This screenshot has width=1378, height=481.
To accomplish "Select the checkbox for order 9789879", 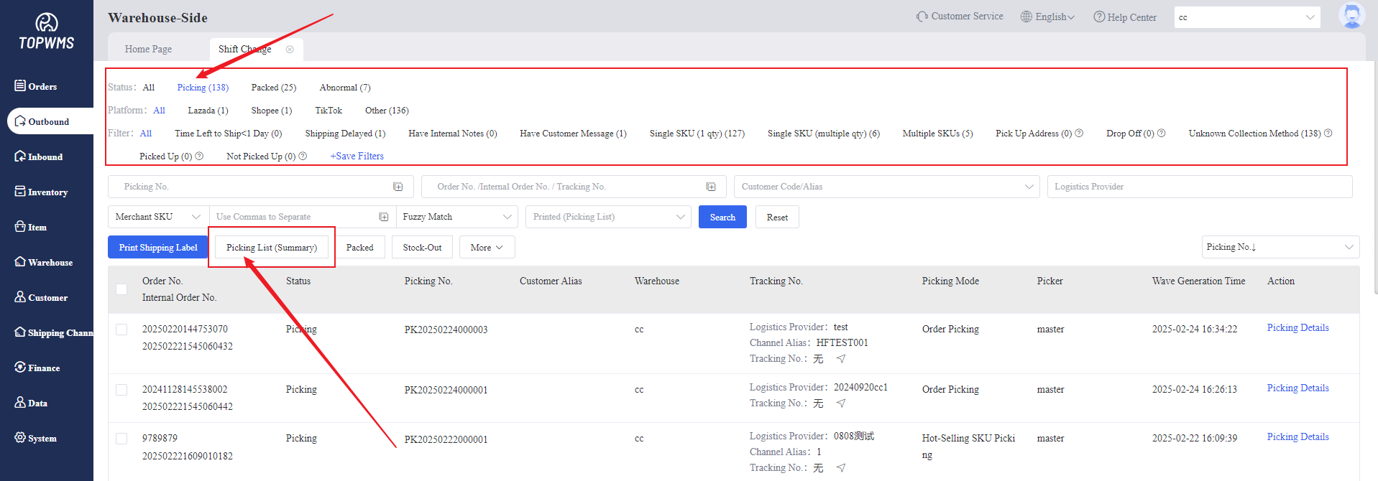I will (x=121, y=439).
